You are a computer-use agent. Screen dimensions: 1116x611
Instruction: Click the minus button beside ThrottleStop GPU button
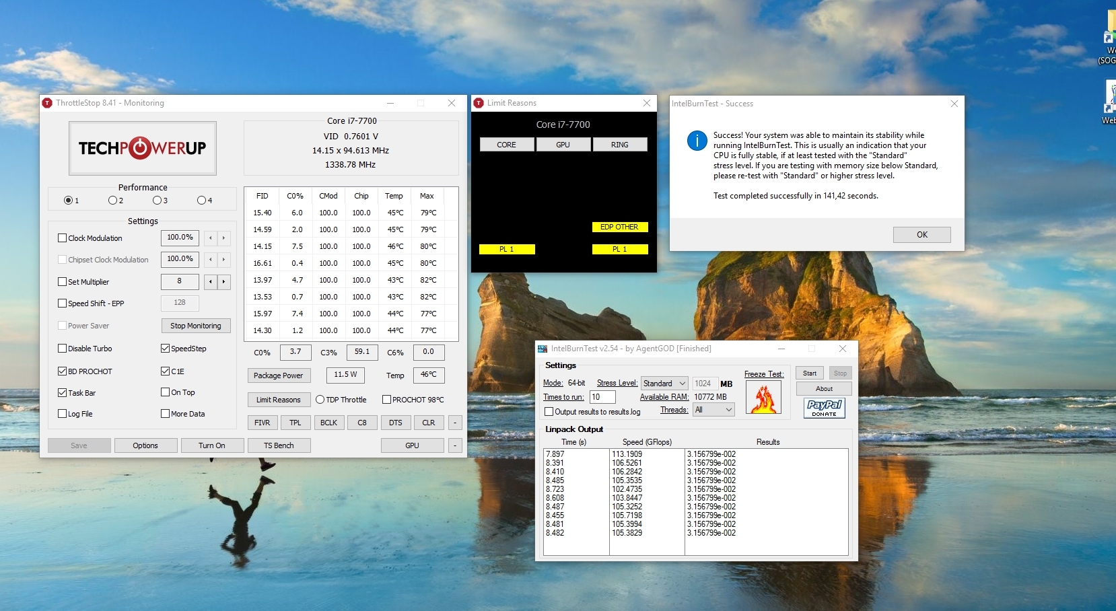tap(455, 445)
